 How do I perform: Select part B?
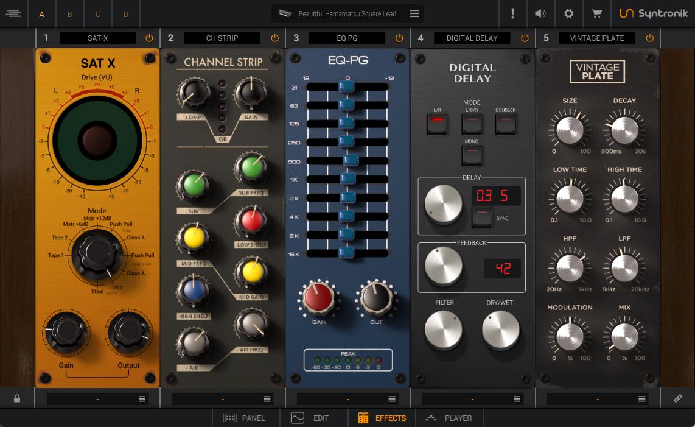(69, 14)
